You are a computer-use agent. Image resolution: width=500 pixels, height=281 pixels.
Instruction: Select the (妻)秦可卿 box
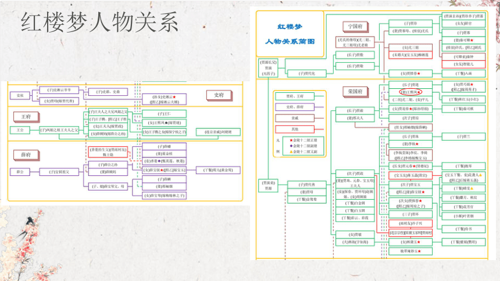(463, 41)
